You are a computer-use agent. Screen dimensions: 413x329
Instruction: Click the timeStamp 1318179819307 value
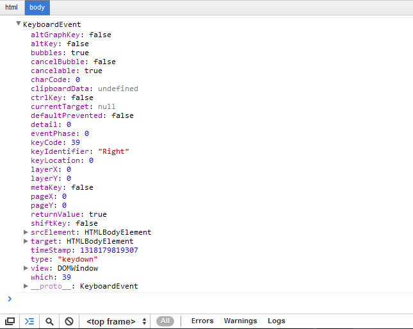click(x=109, y=250)
